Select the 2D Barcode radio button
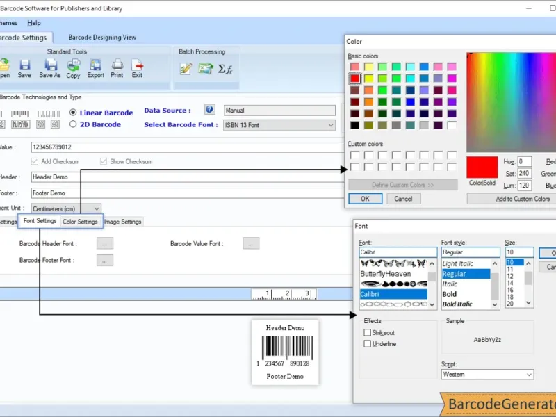 click(74, 124)
